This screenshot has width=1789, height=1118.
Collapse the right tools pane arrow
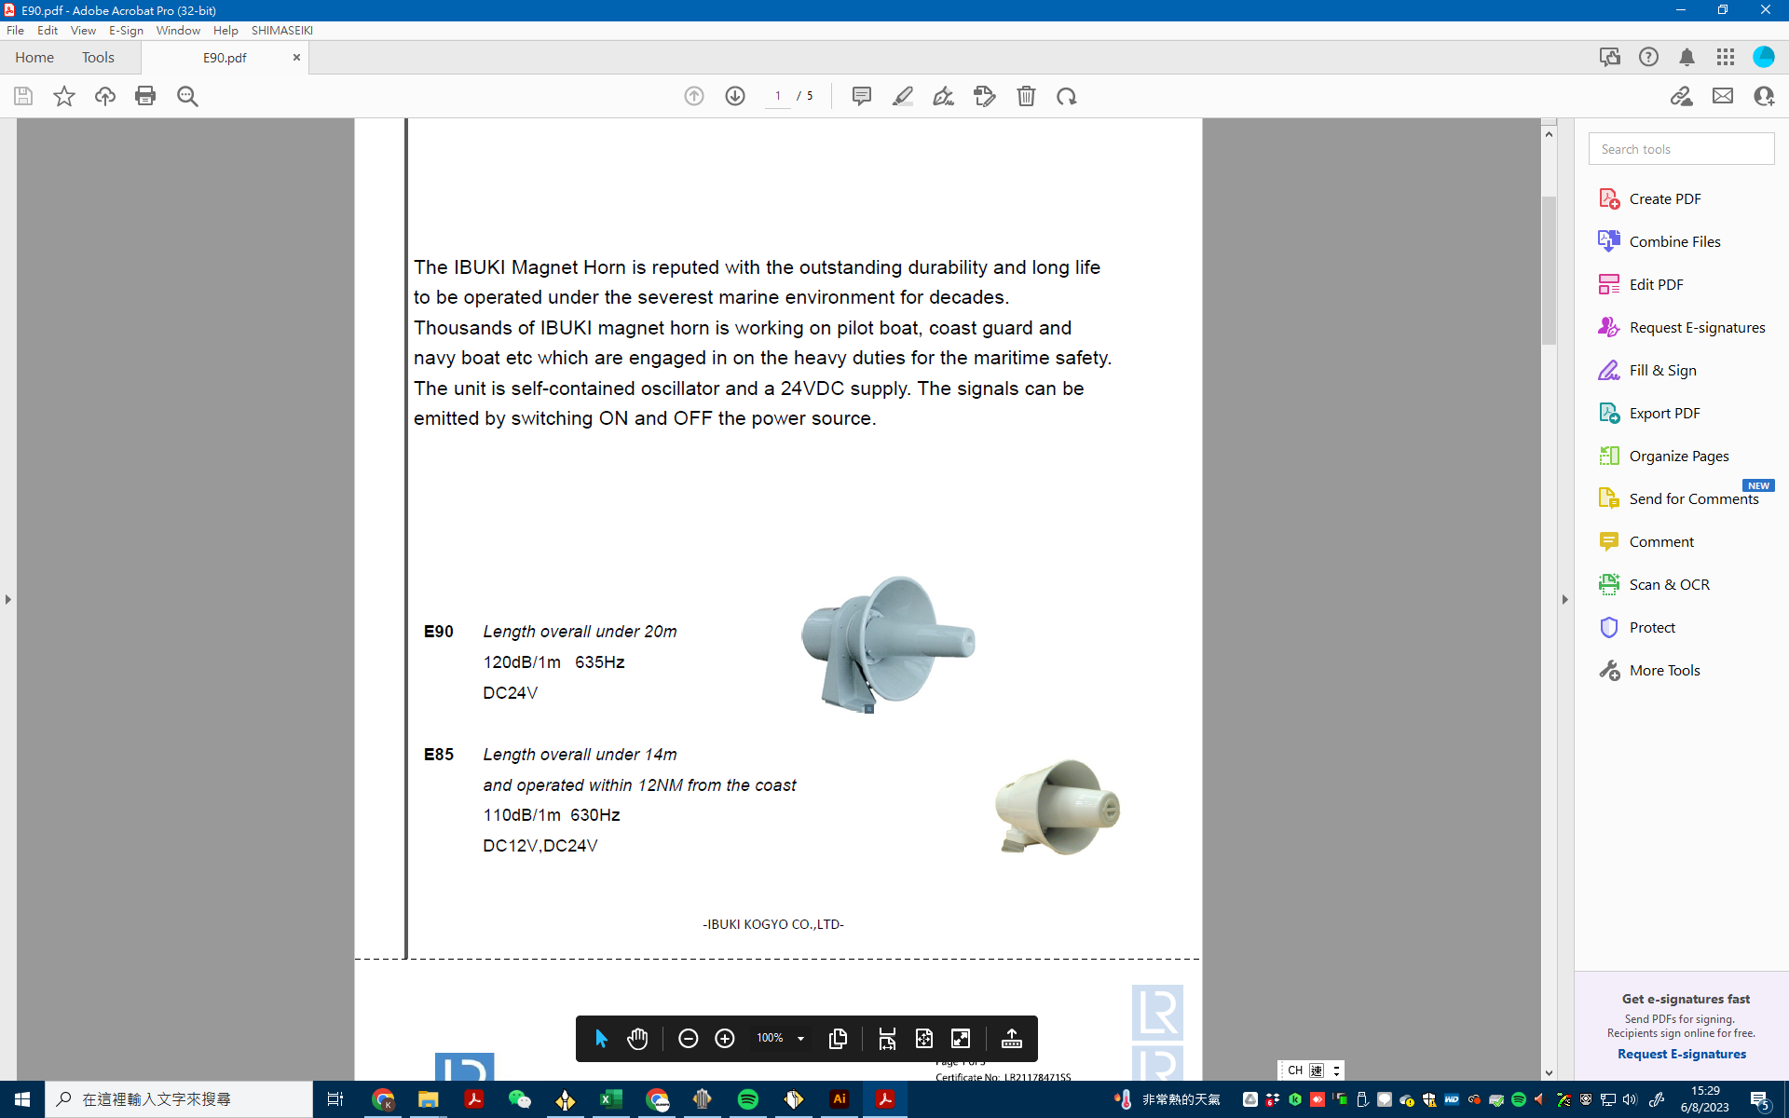click(x=1565, y=599)
